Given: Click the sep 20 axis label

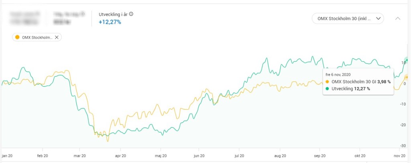Looking at the screenshot, I should click(x=319, y=156).
